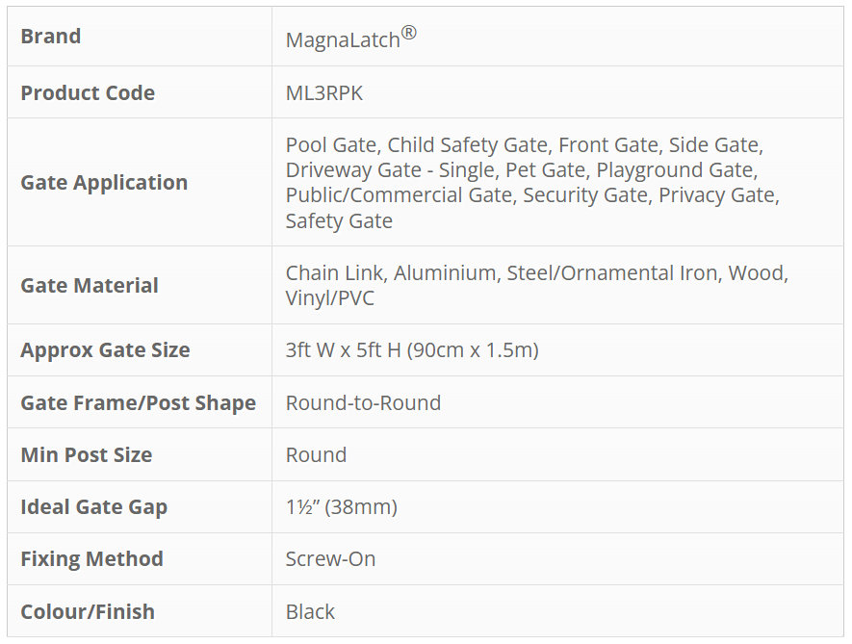This screenshot has height=644, width=852.
Task: Select the ML3RPK product code text
Action: click(324, 92)
